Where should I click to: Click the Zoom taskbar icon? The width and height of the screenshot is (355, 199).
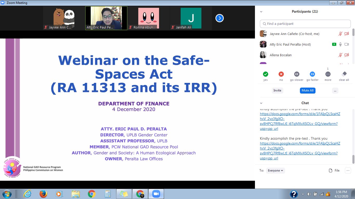pyautogui.click(x=156, y=194)
